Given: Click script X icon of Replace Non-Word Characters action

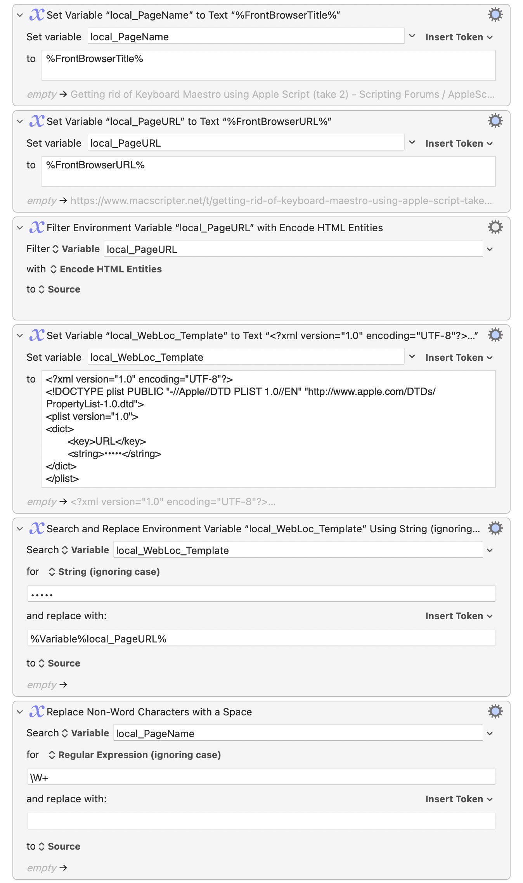Looking at the screenshot, I should click(x=37, y=712).
